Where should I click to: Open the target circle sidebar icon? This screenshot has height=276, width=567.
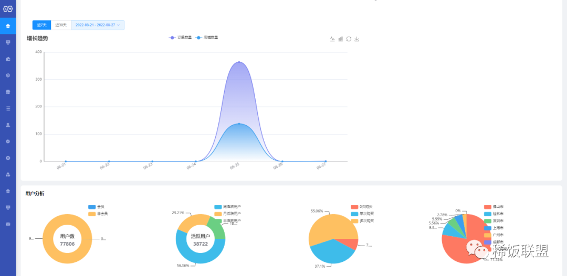(x=8, y=75)
